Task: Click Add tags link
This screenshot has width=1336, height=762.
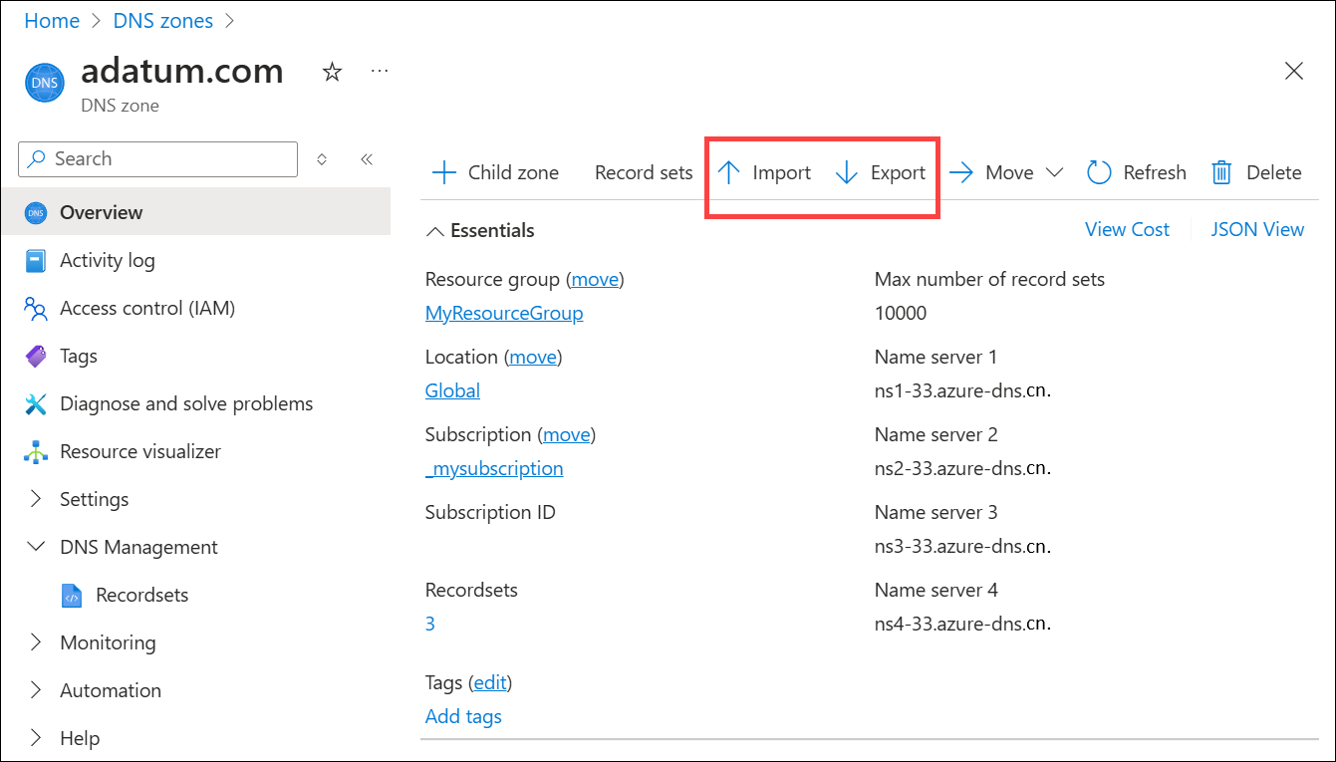Action: coord(463,716)
